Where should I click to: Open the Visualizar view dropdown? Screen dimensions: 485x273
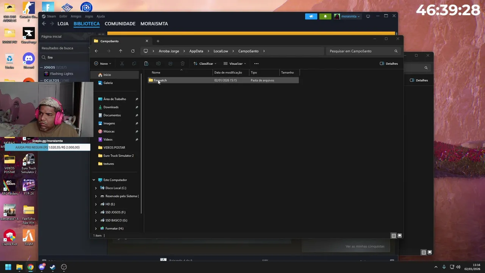coord(235,64)
